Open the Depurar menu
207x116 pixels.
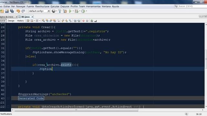click(x=65, y=6)
